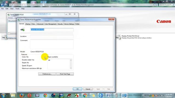Click the clock in the taskbar

(169, 96)
